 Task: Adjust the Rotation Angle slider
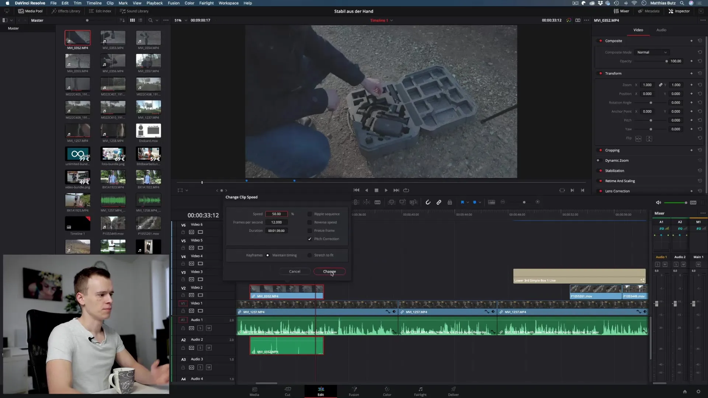(x=650, y=103)
